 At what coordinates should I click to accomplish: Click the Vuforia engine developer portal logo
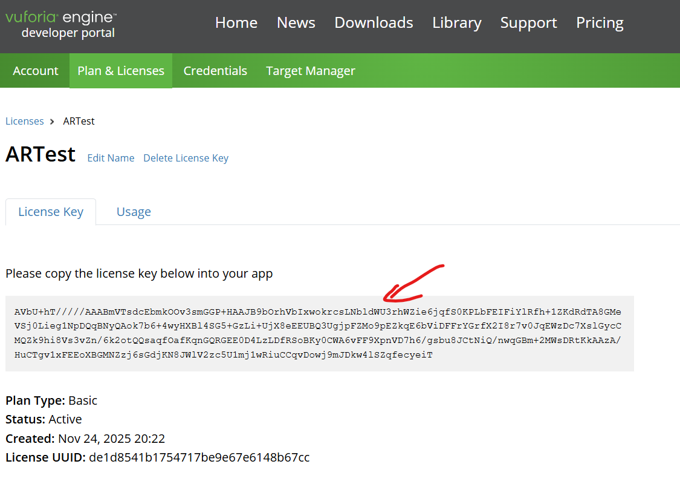coord(60,25)
